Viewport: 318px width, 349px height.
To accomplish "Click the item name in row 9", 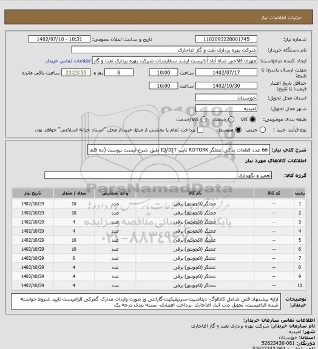I will pyautogui.click(x=195, y=276).
